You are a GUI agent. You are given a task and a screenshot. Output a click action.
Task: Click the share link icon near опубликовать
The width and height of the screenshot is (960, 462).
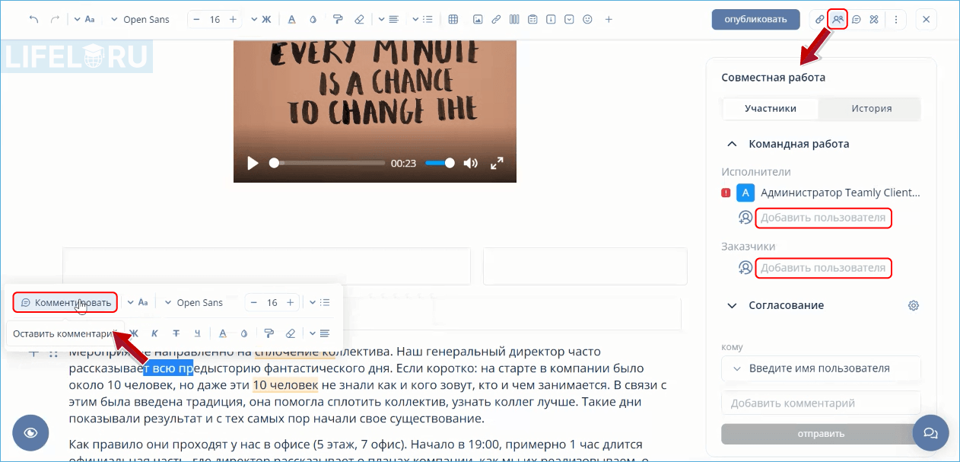(x=819, y=19)
